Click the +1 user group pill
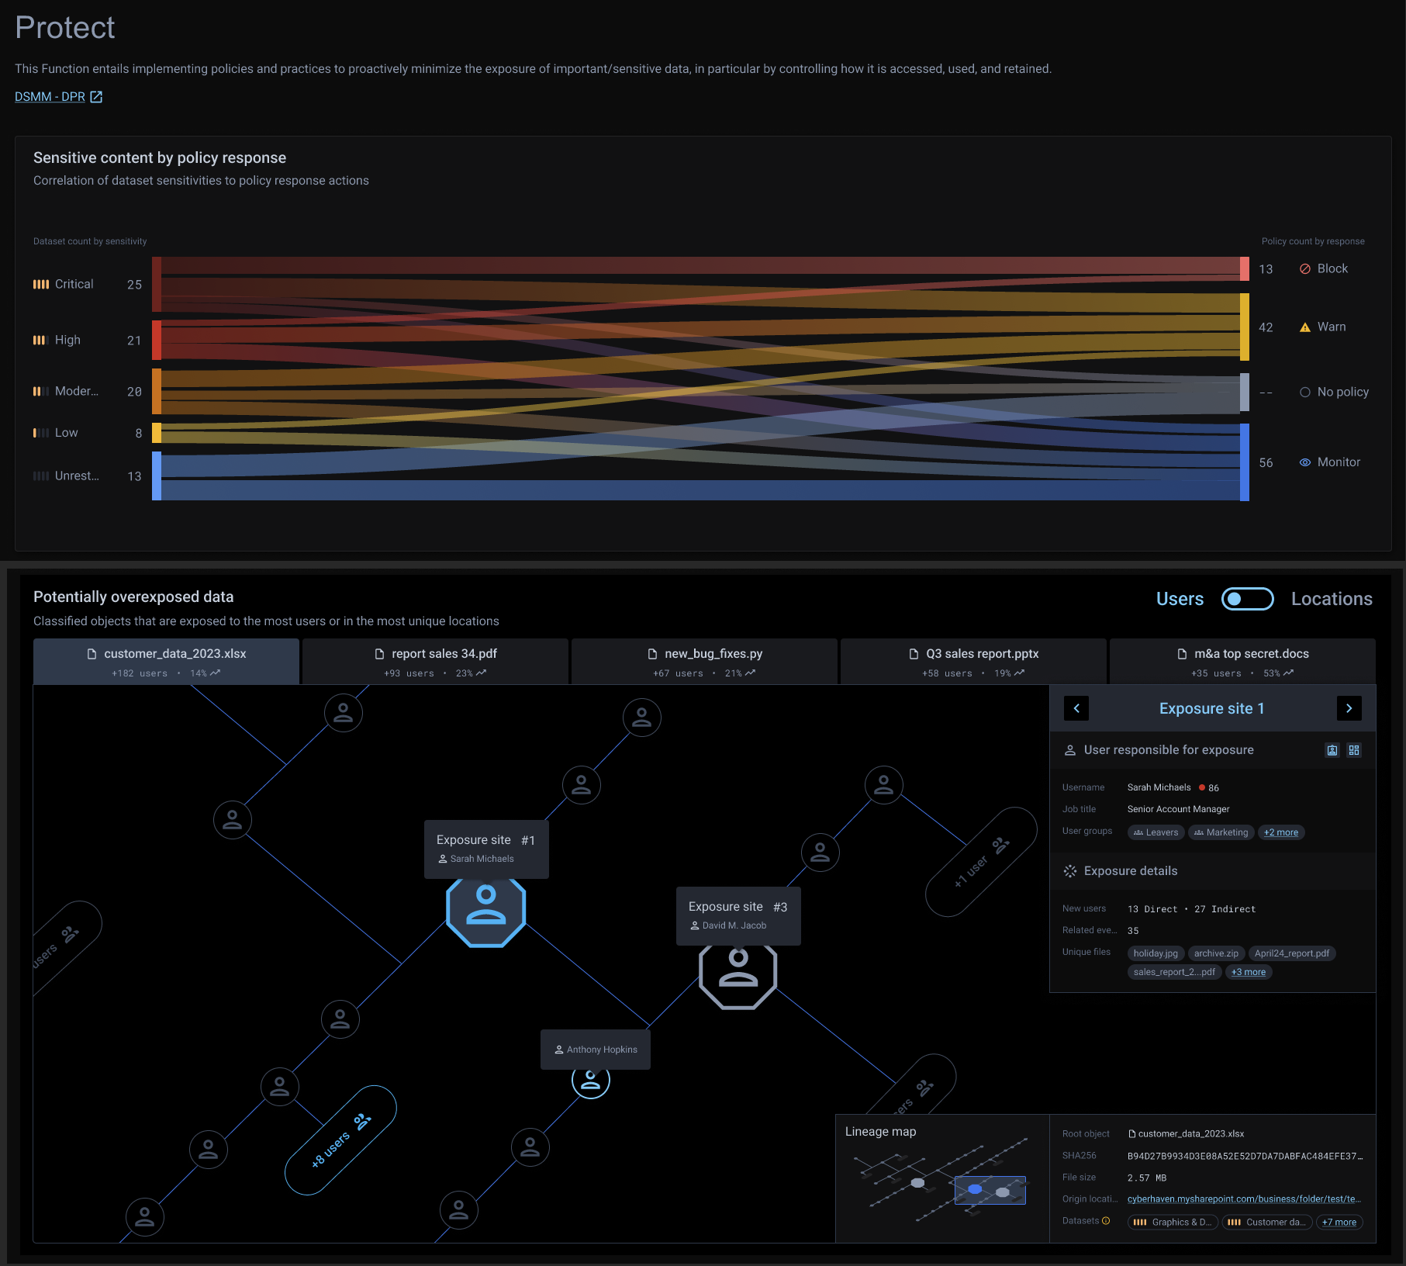This screenshot has height=1266, width=1406. tap(981, 862)
